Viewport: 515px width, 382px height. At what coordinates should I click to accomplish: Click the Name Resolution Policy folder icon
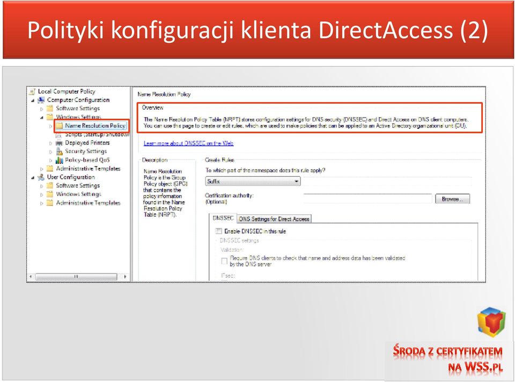click(59, 125)
